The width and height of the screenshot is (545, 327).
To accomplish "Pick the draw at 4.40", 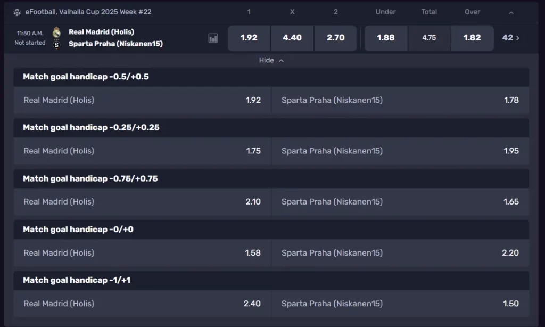I will coord(292,38).
